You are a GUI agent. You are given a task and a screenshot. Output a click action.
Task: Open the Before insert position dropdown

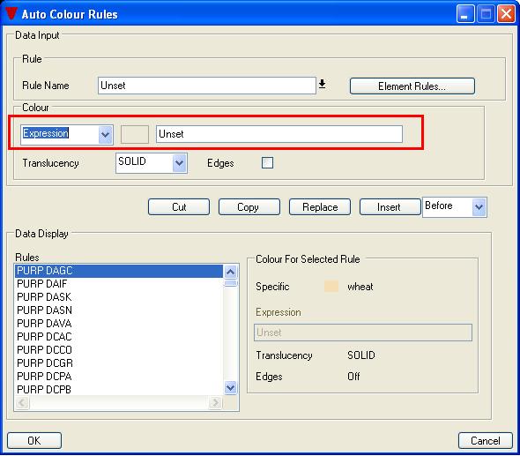(x=479, y=207)
